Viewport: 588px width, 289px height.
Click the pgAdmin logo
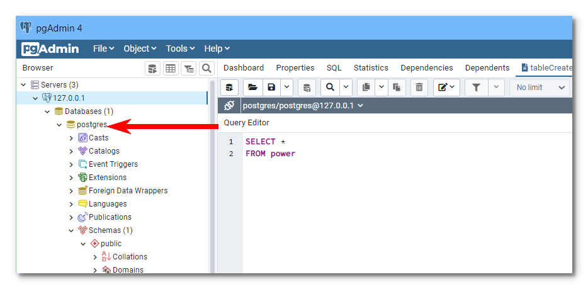50,48
